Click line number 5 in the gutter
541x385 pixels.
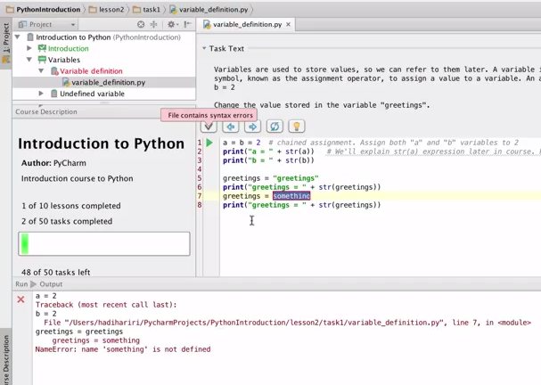pos(200,178)
